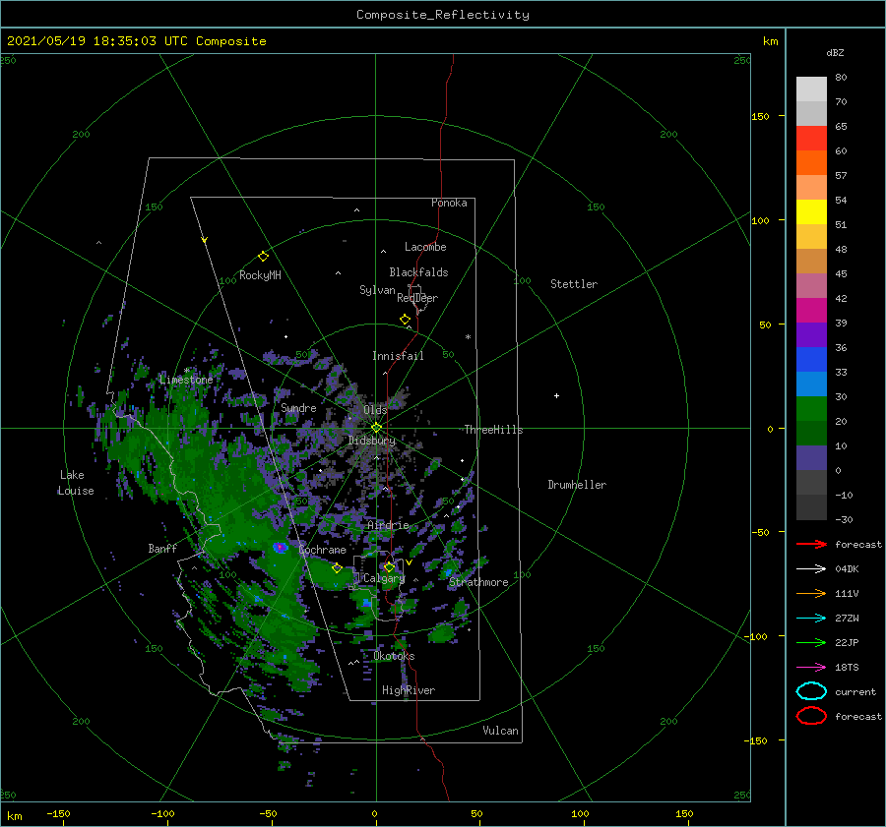The width and height of the screenshot is (886, 827).
Task: Click the Okotoks label
Action: tap(395, 656)
